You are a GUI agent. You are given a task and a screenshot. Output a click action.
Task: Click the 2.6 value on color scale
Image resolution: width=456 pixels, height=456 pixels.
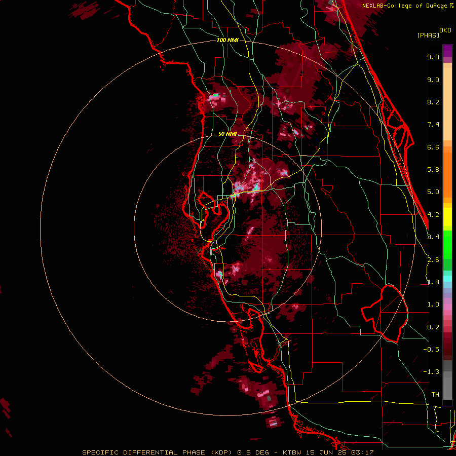[x=433, y=260]
